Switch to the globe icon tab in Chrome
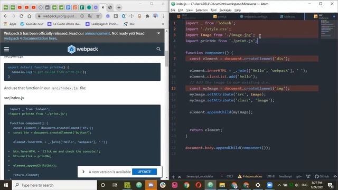This screenshot has height=190, width=338. (x=110, y=7)
